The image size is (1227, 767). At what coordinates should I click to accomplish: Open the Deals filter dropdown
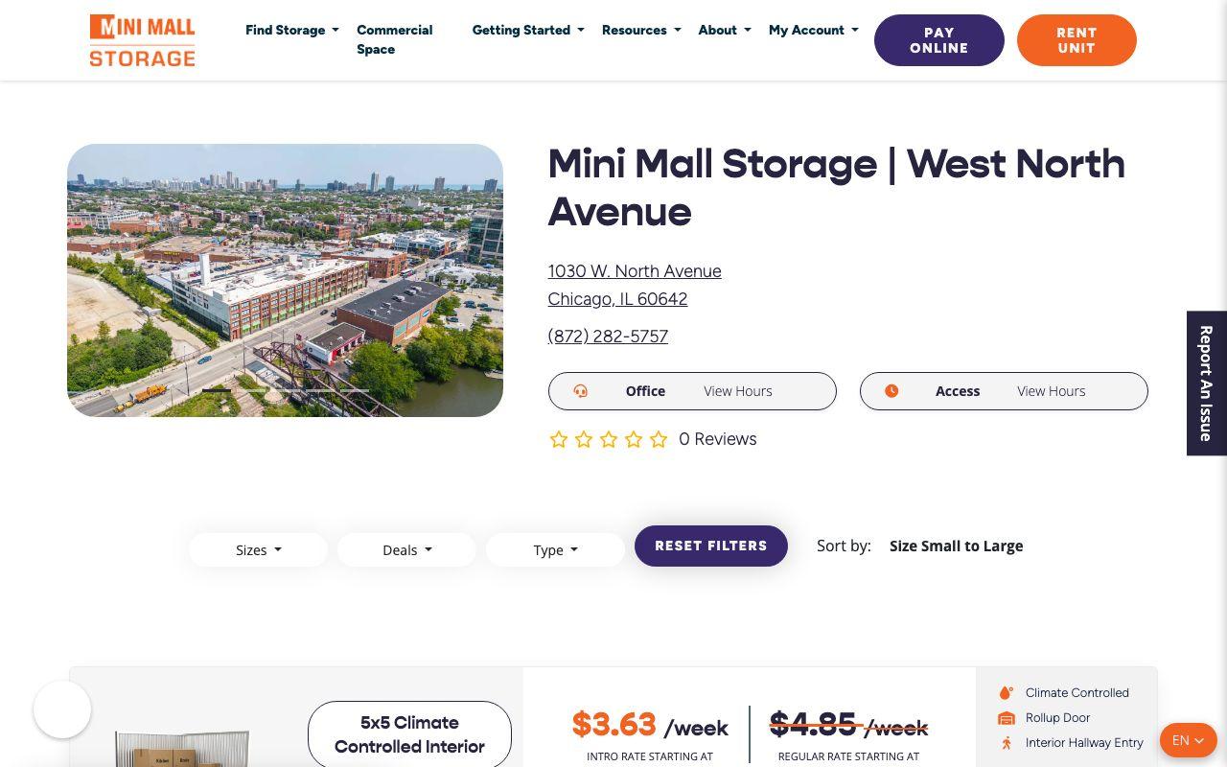click(x=406, y=550)
